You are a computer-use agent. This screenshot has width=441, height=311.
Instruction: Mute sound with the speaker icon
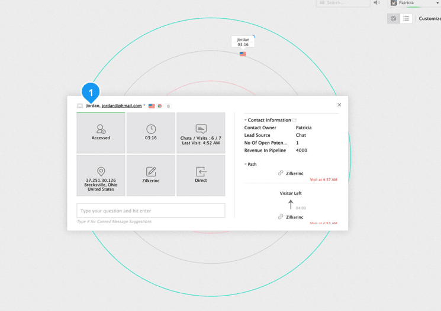[376, 3]
